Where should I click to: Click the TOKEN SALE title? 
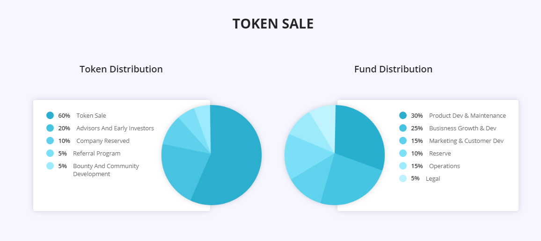coord(273,24)
